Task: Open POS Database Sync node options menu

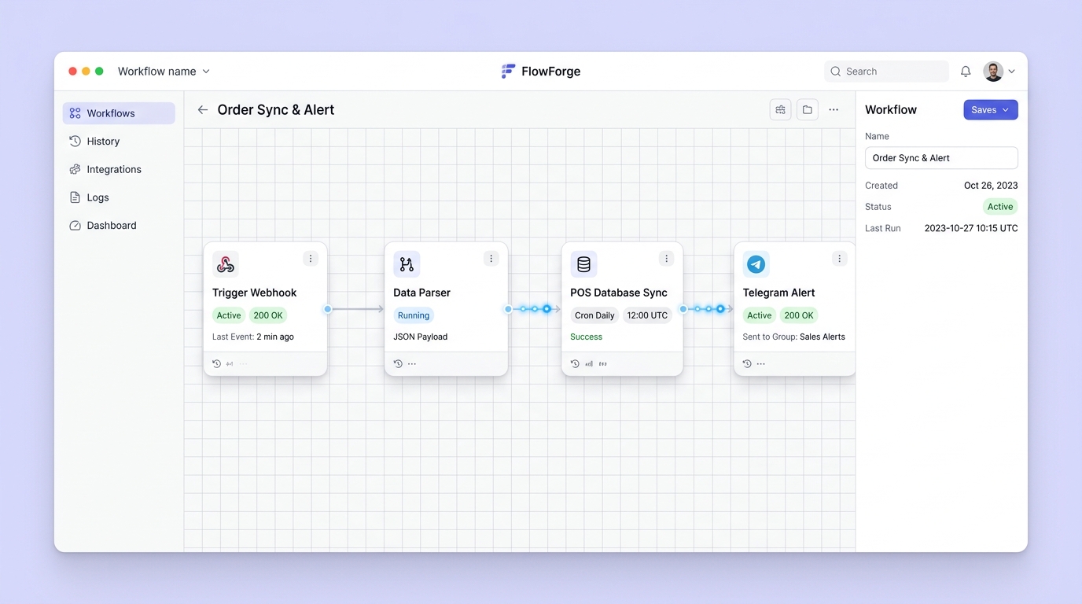Action: coord(667,259)
